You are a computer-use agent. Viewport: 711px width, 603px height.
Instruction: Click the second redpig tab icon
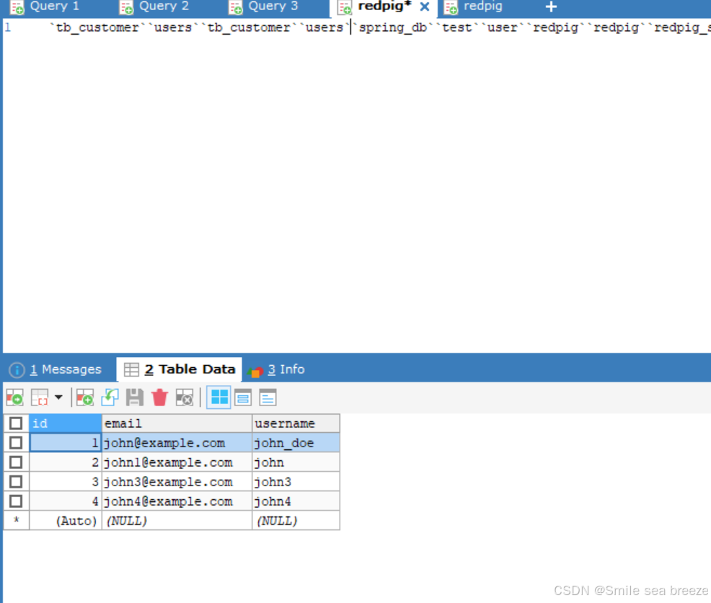tap(451, 8)
